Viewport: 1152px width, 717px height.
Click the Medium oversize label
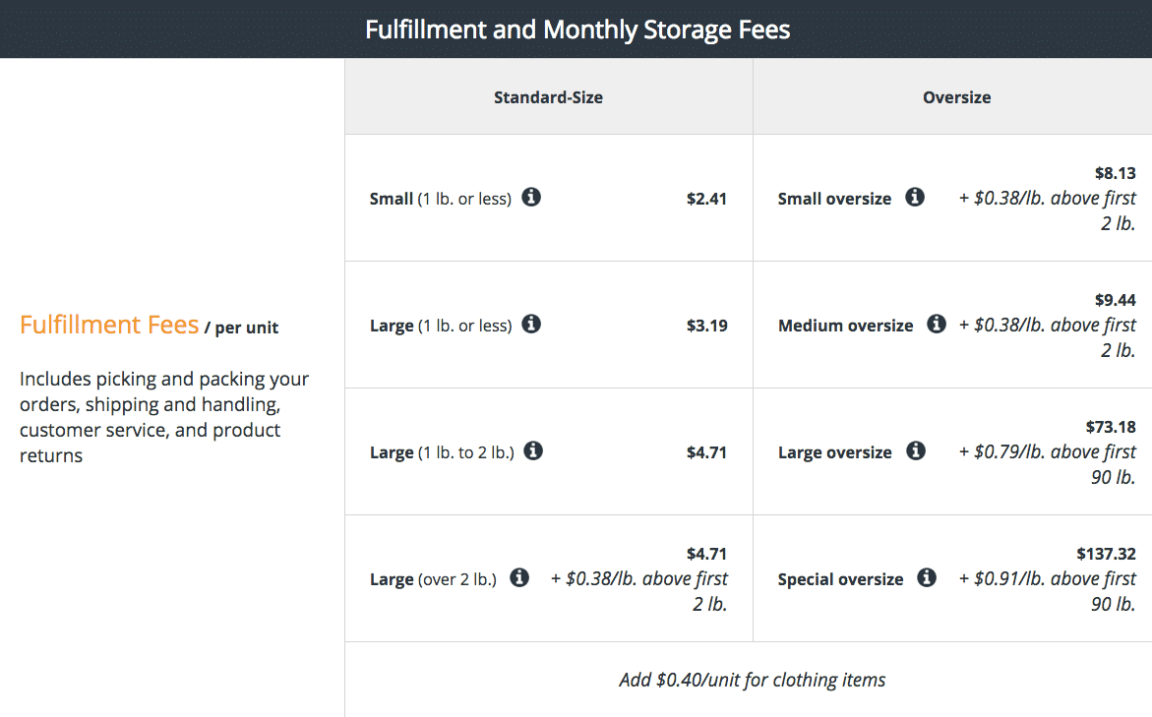click(x=845, y=326)
